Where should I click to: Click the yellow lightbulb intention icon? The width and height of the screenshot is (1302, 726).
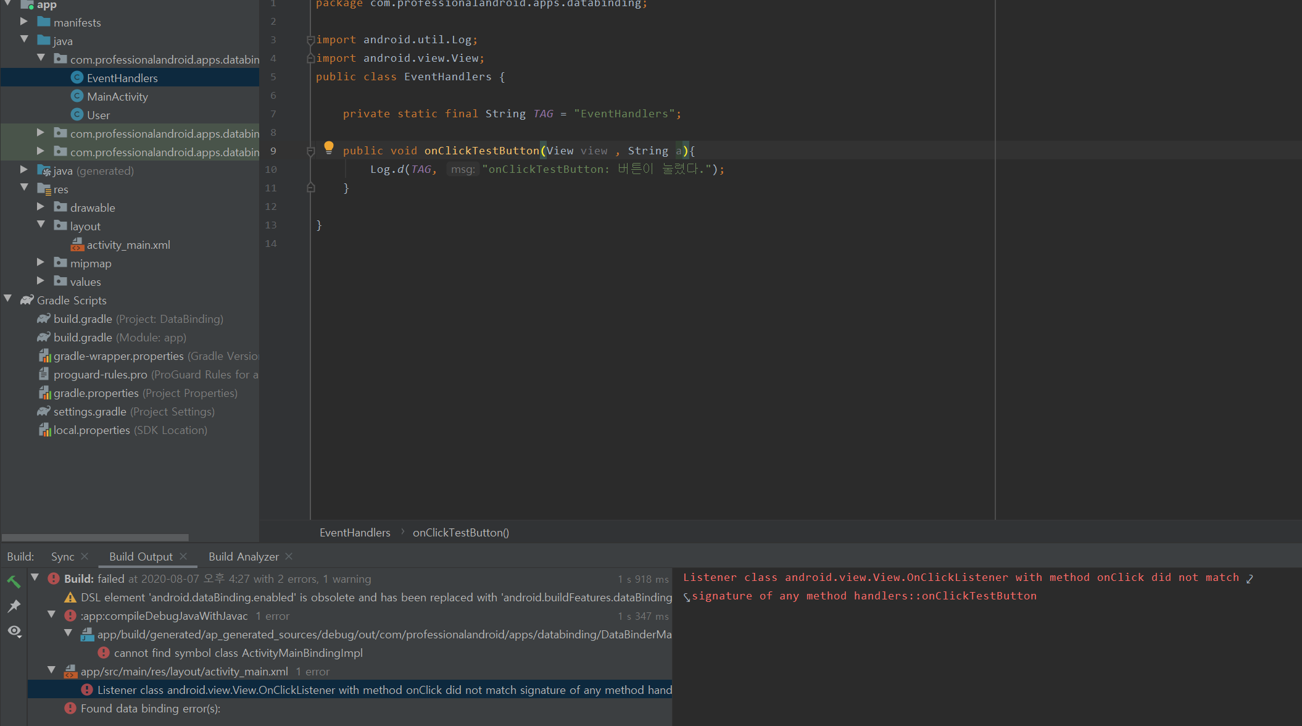[x=329, y=147]
